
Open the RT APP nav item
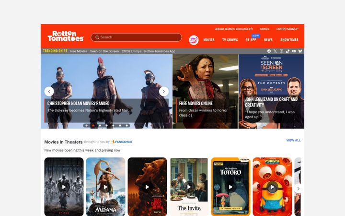coord(251,40)
